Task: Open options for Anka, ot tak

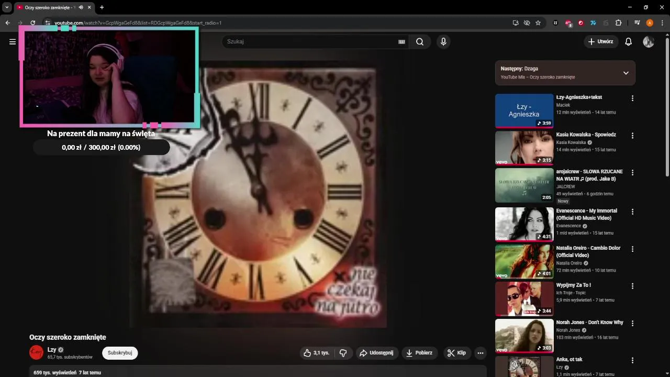Action: (632, 361)
